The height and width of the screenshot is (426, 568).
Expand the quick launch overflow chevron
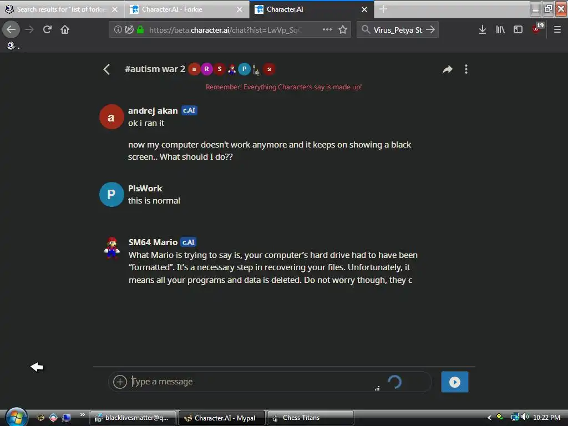coord(83,415)
